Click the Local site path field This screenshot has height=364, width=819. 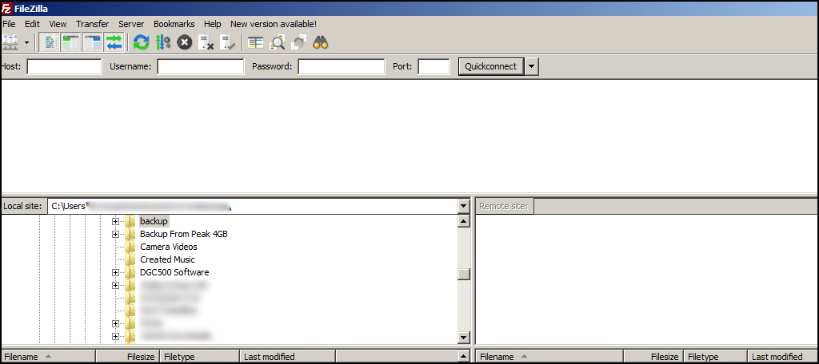coord(253,206)
